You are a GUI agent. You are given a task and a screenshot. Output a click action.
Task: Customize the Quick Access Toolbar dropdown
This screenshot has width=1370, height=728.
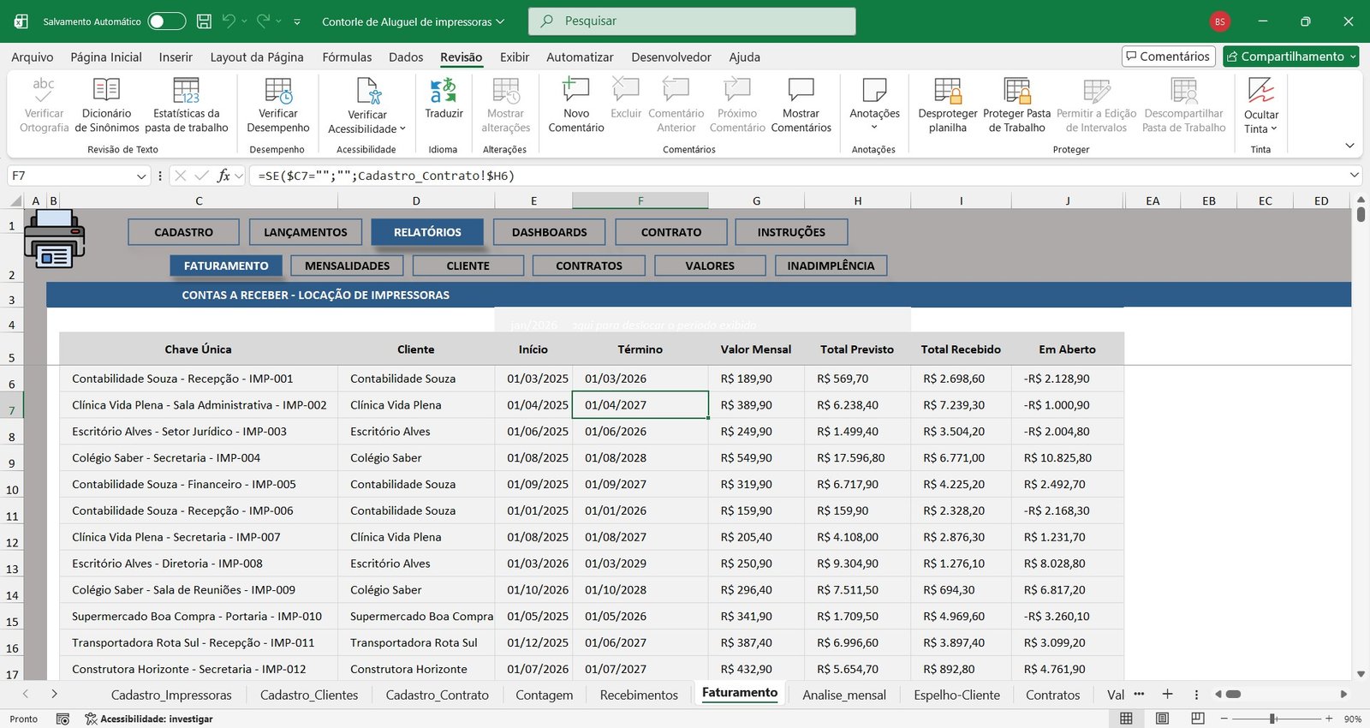[x=297, y=21]
